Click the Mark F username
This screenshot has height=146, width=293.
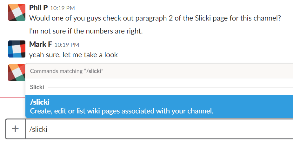pyautogui.click(x=41, y=44)
